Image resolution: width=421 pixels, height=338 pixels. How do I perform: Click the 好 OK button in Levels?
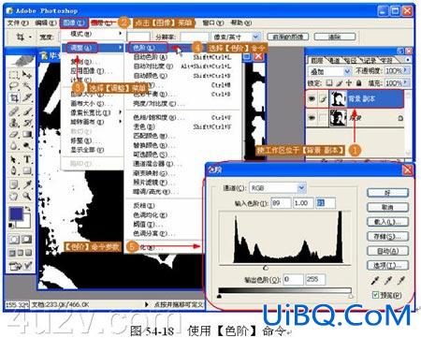(387, 193)
